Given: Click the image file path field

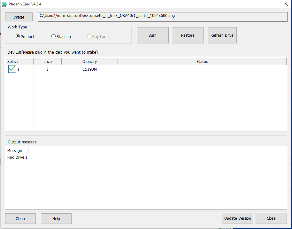Looking at the screenshot, I should click(x=163, y=17).
